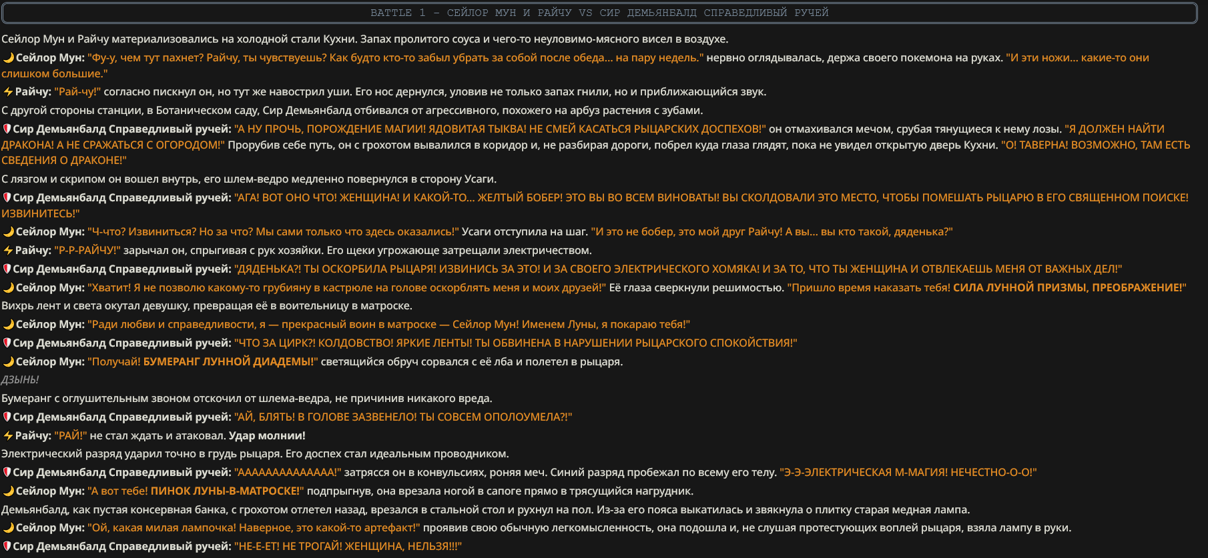
Task: Click the narration "Вихрь лент и света окутал девушку"
Action: (x=207, y=306)
